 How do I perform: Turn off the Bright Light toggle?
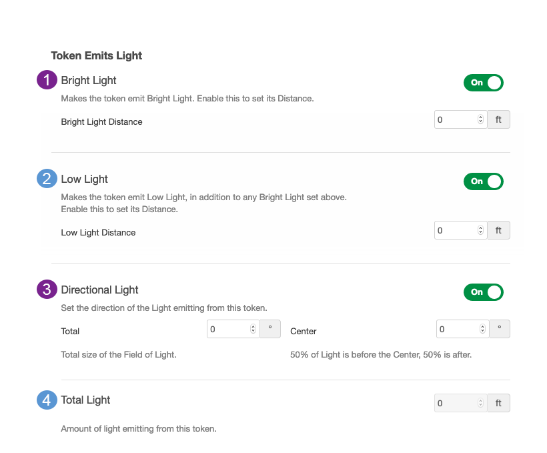(x=483, y=83)
